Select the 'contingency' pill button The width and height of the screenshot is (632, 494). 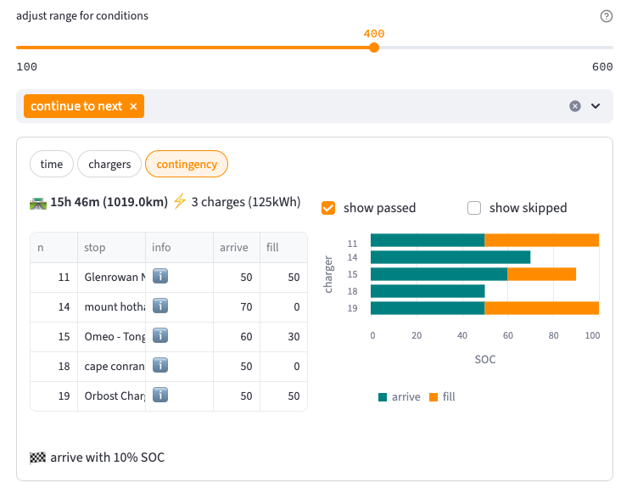coord(187,164)
